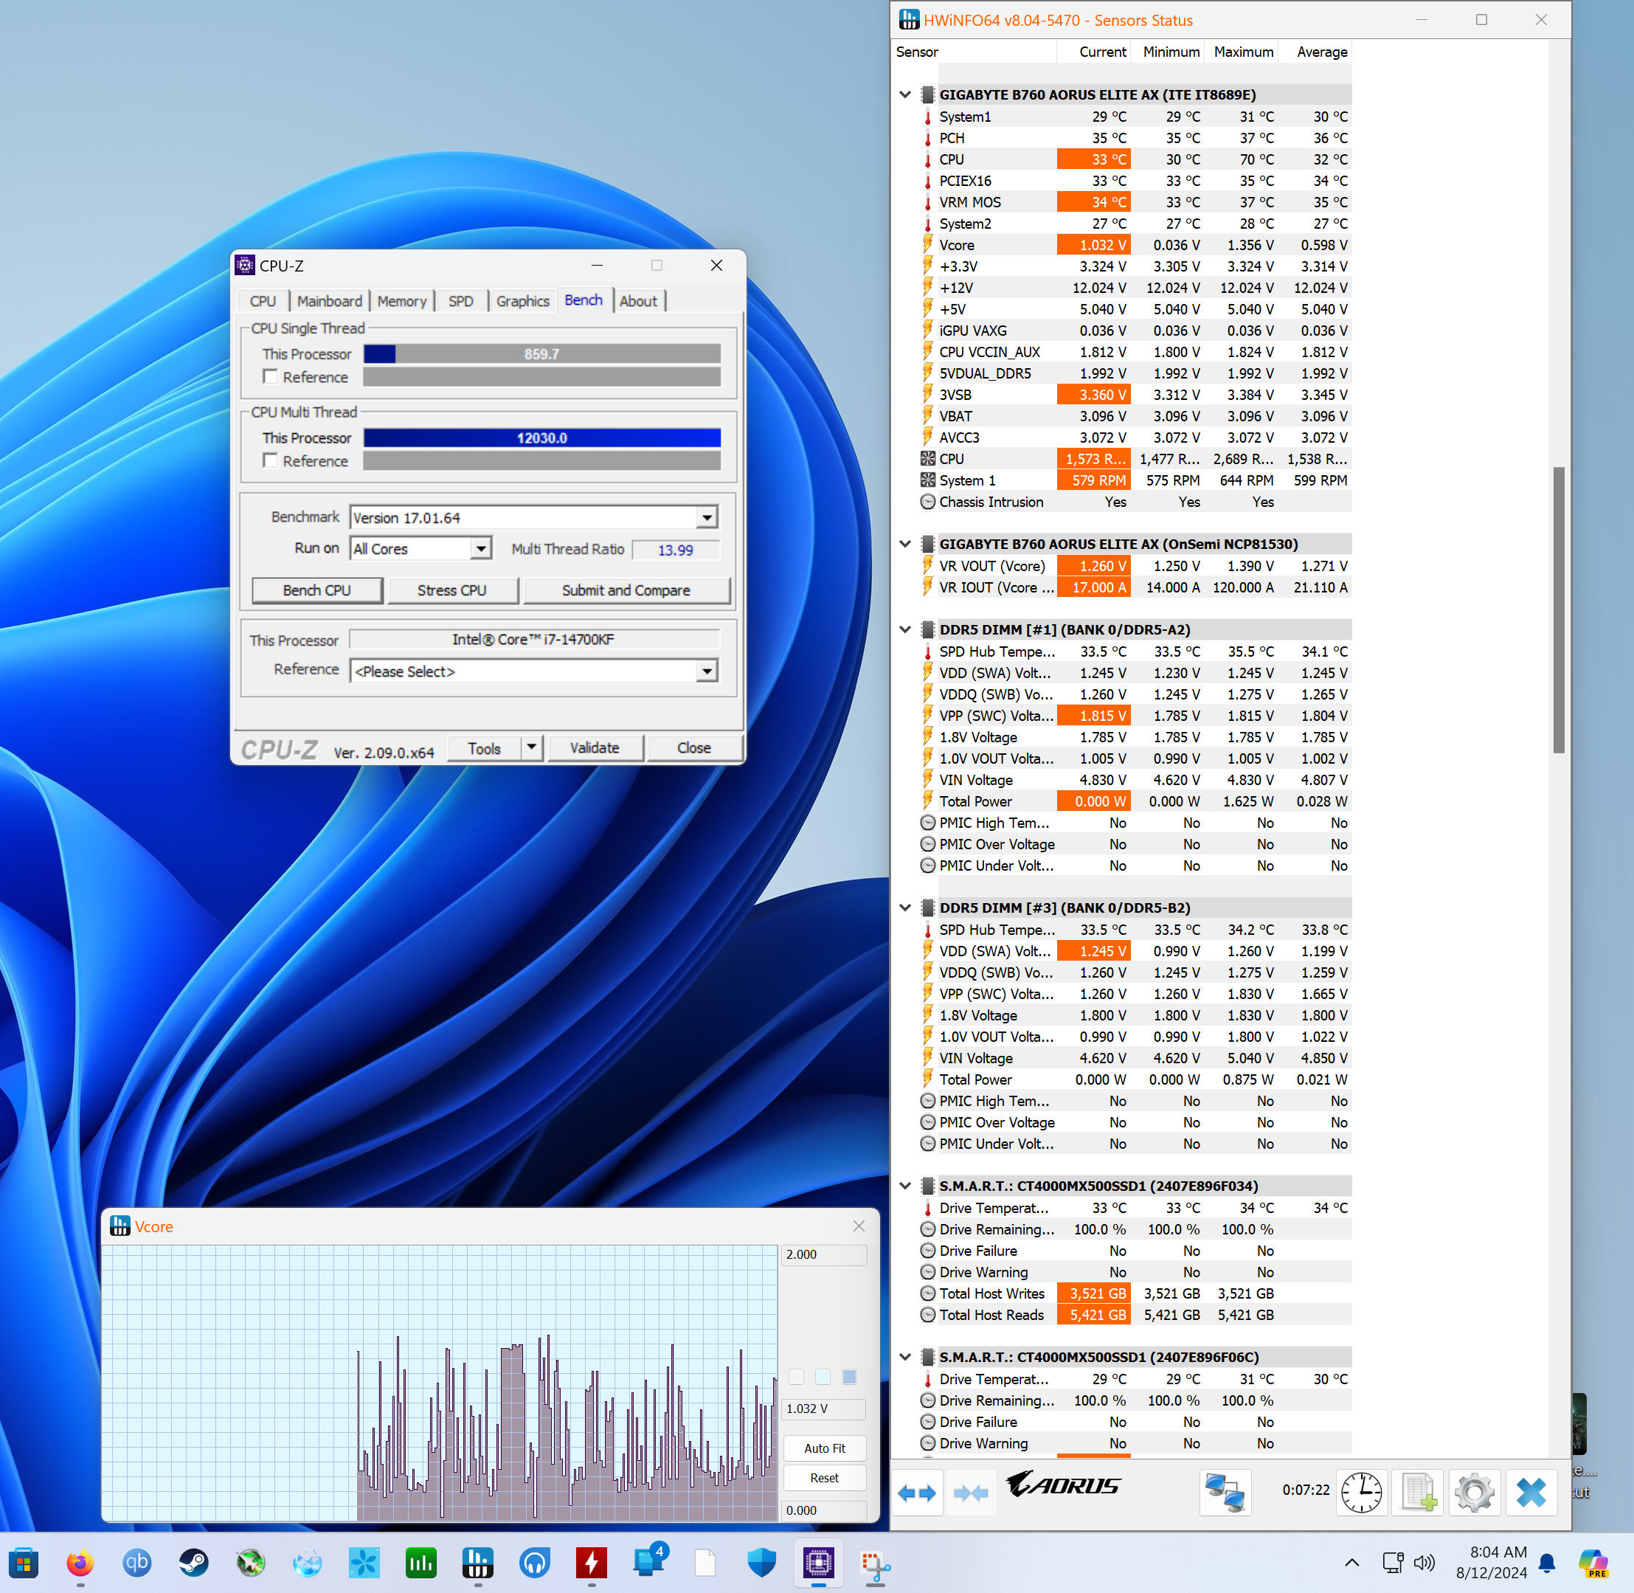Viewport: 1634px width, 1593px height.
Task: Open HWiNFO remote network monitoring icon
Action: [x=1225, y=1493]
